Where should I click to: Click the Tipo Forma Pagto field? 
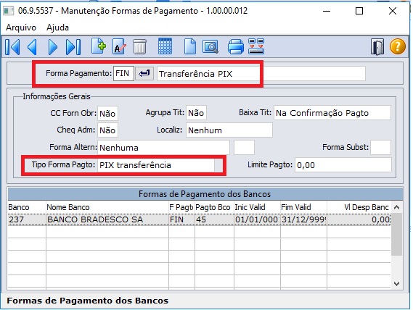(x=156, y=165)
